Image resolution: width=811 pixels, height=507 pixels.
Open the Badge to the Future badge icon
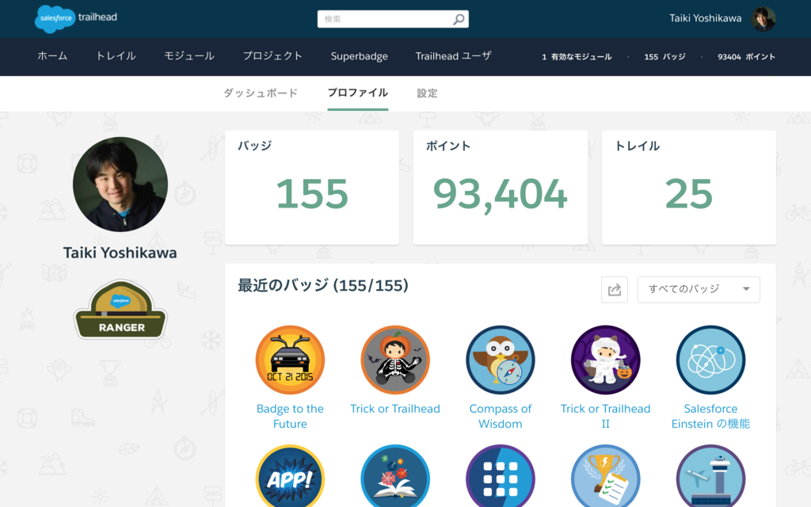[x=290, y=360]
